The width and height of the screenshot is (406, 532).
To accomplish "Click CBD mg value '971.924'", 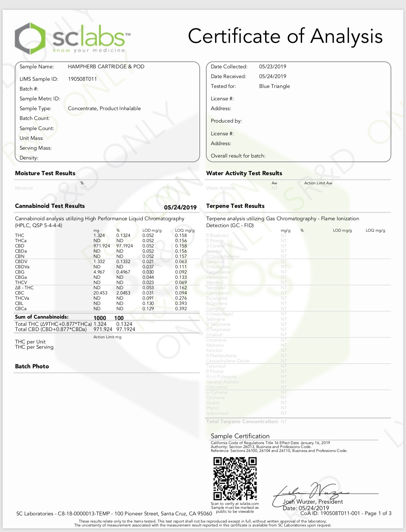I will pyautogui.click(x=102, y=246).
